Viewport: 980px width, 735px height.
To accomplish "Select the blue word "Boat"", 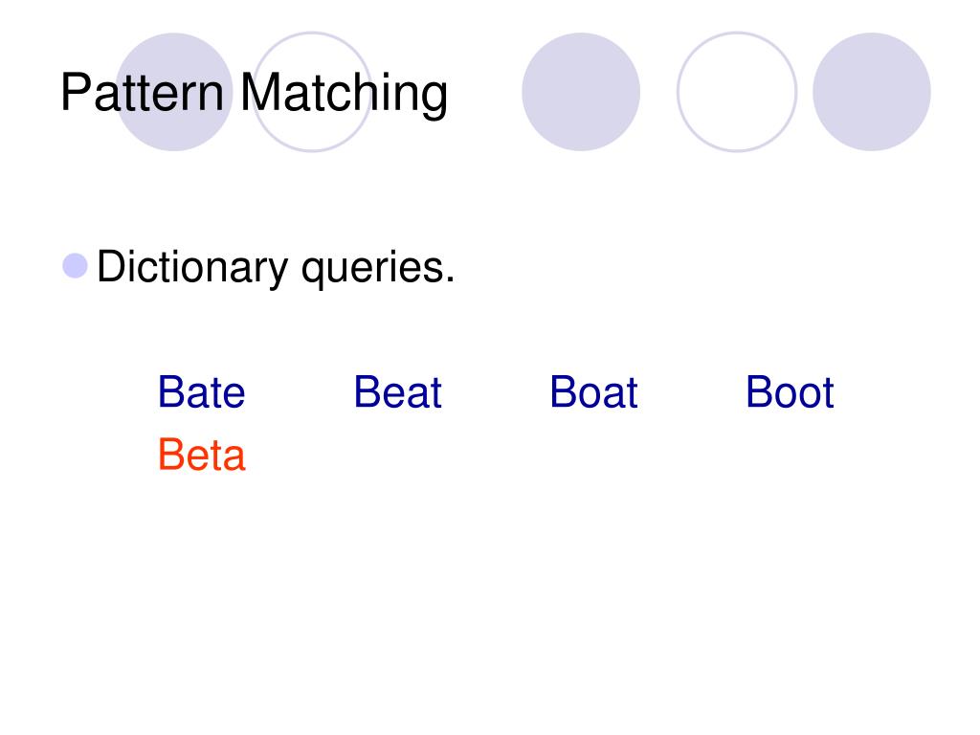I will (x=593, y=392).
